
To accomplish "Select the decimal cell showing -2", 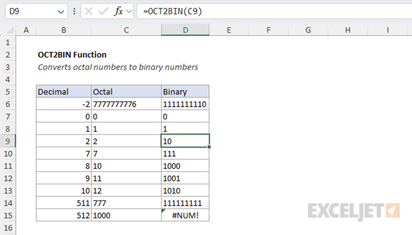I will tap(64, 104).
